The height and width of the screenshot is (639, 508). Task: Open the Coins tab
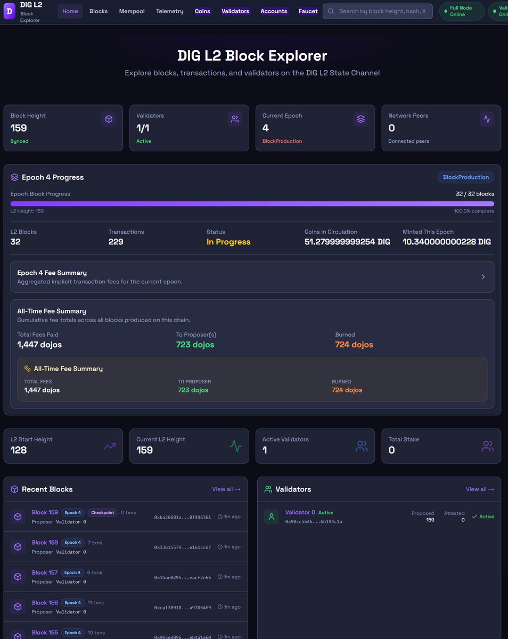pos(202,11)
